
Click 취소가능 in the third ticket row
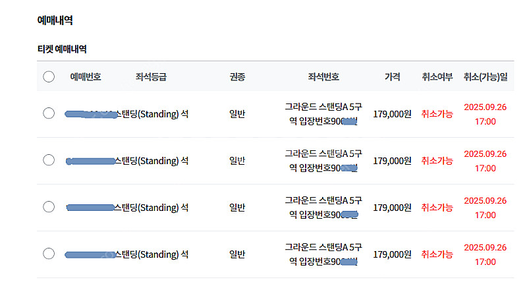437,208
